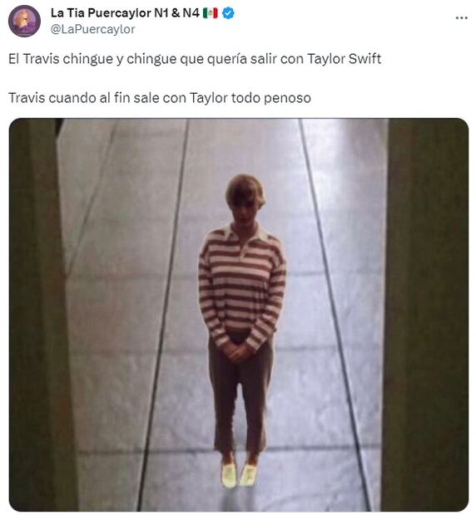Open the display name La Tia Puercaylor
The image size is (476, 515).
click(101, 13)
